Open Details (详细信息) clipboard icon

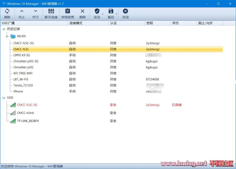[68, 11]
